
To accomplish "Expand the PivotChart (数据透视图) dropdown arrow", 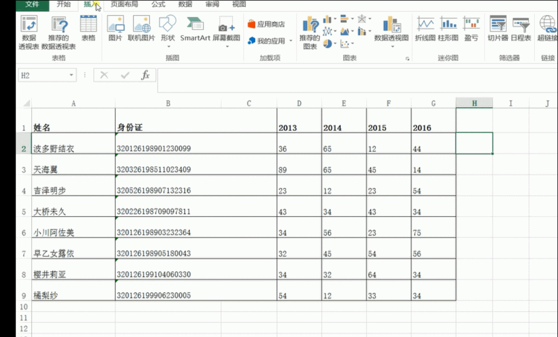I will [392, 47].
